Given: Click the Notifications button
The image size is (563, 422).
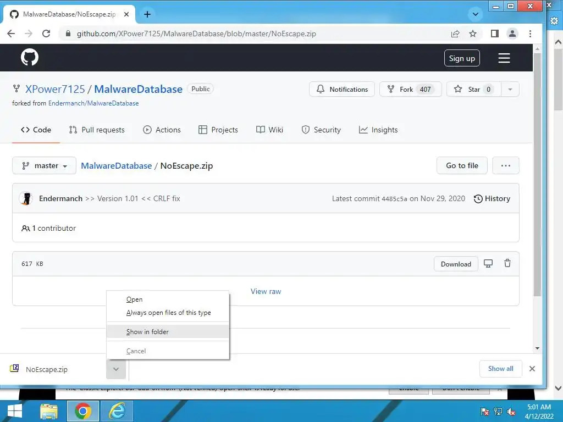Looking at the screenshot, I should [x=342, y=90].
